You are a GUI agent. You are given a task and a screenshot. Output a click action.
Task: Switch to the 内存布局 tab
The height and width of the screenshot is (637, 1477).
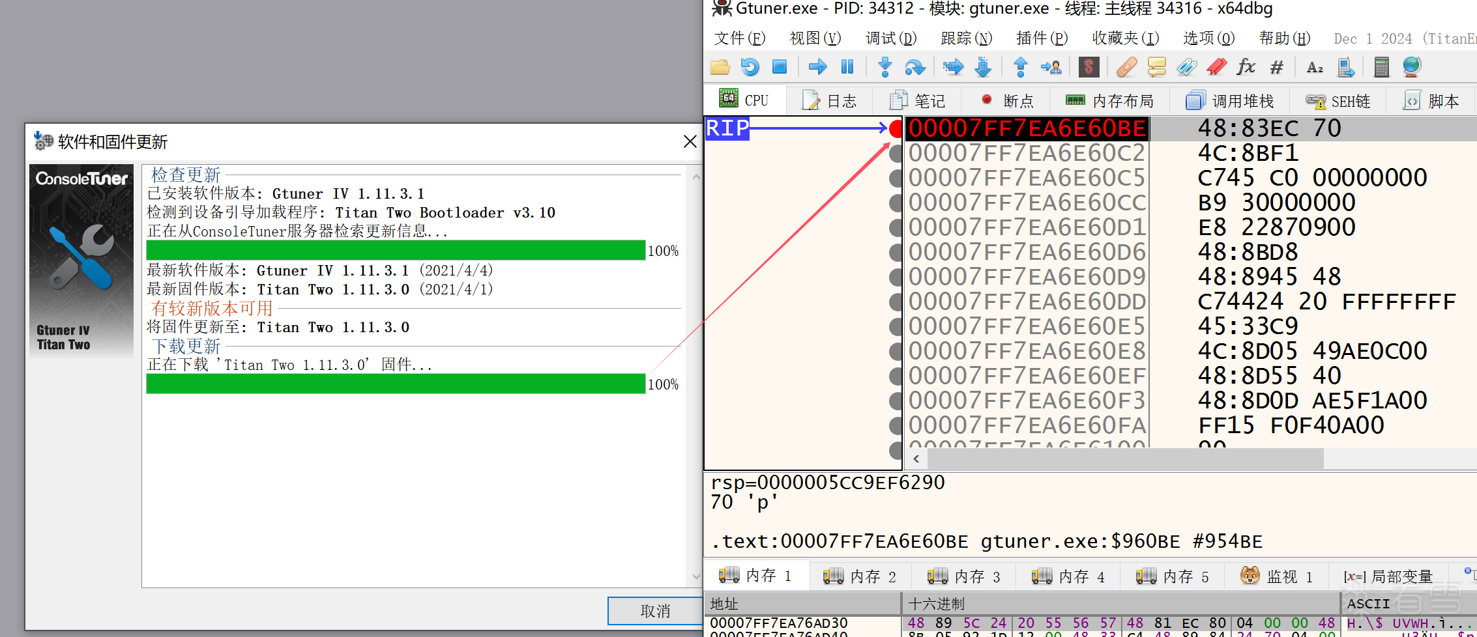[1109, 101]
